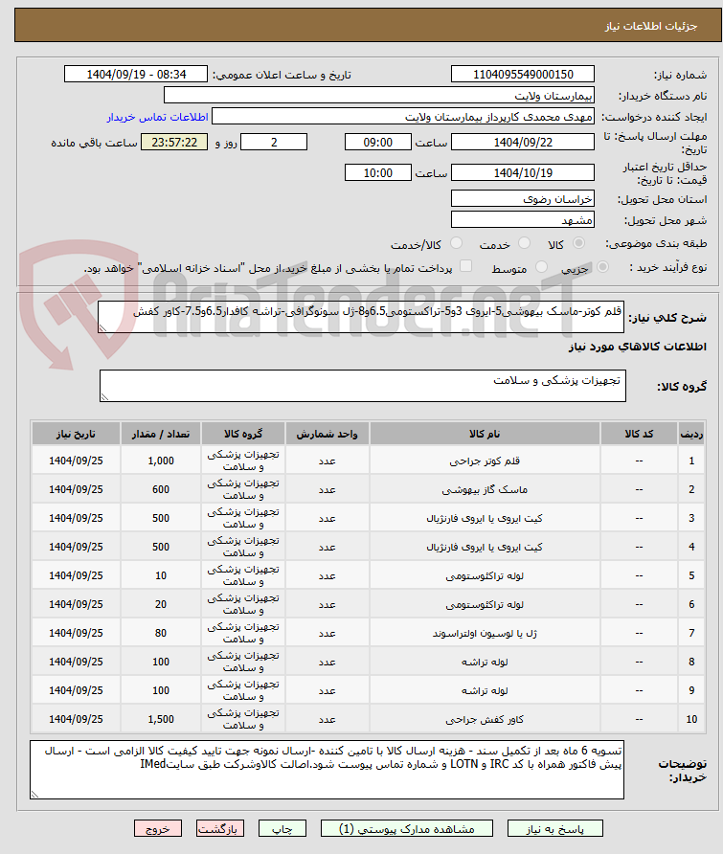
Task: Click the شرح کلی نیاز description textarea
Action: tap(361, 317)
